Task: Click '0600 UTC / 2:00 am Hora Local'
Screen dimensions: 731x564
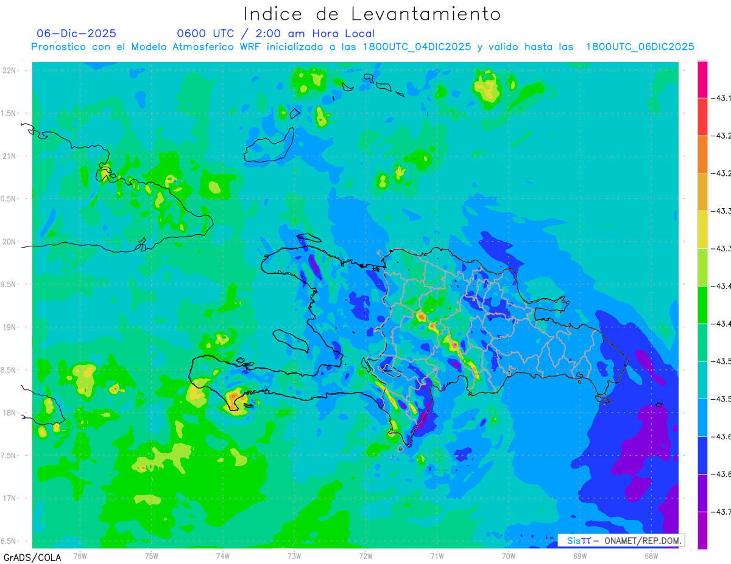Action: 275,33
